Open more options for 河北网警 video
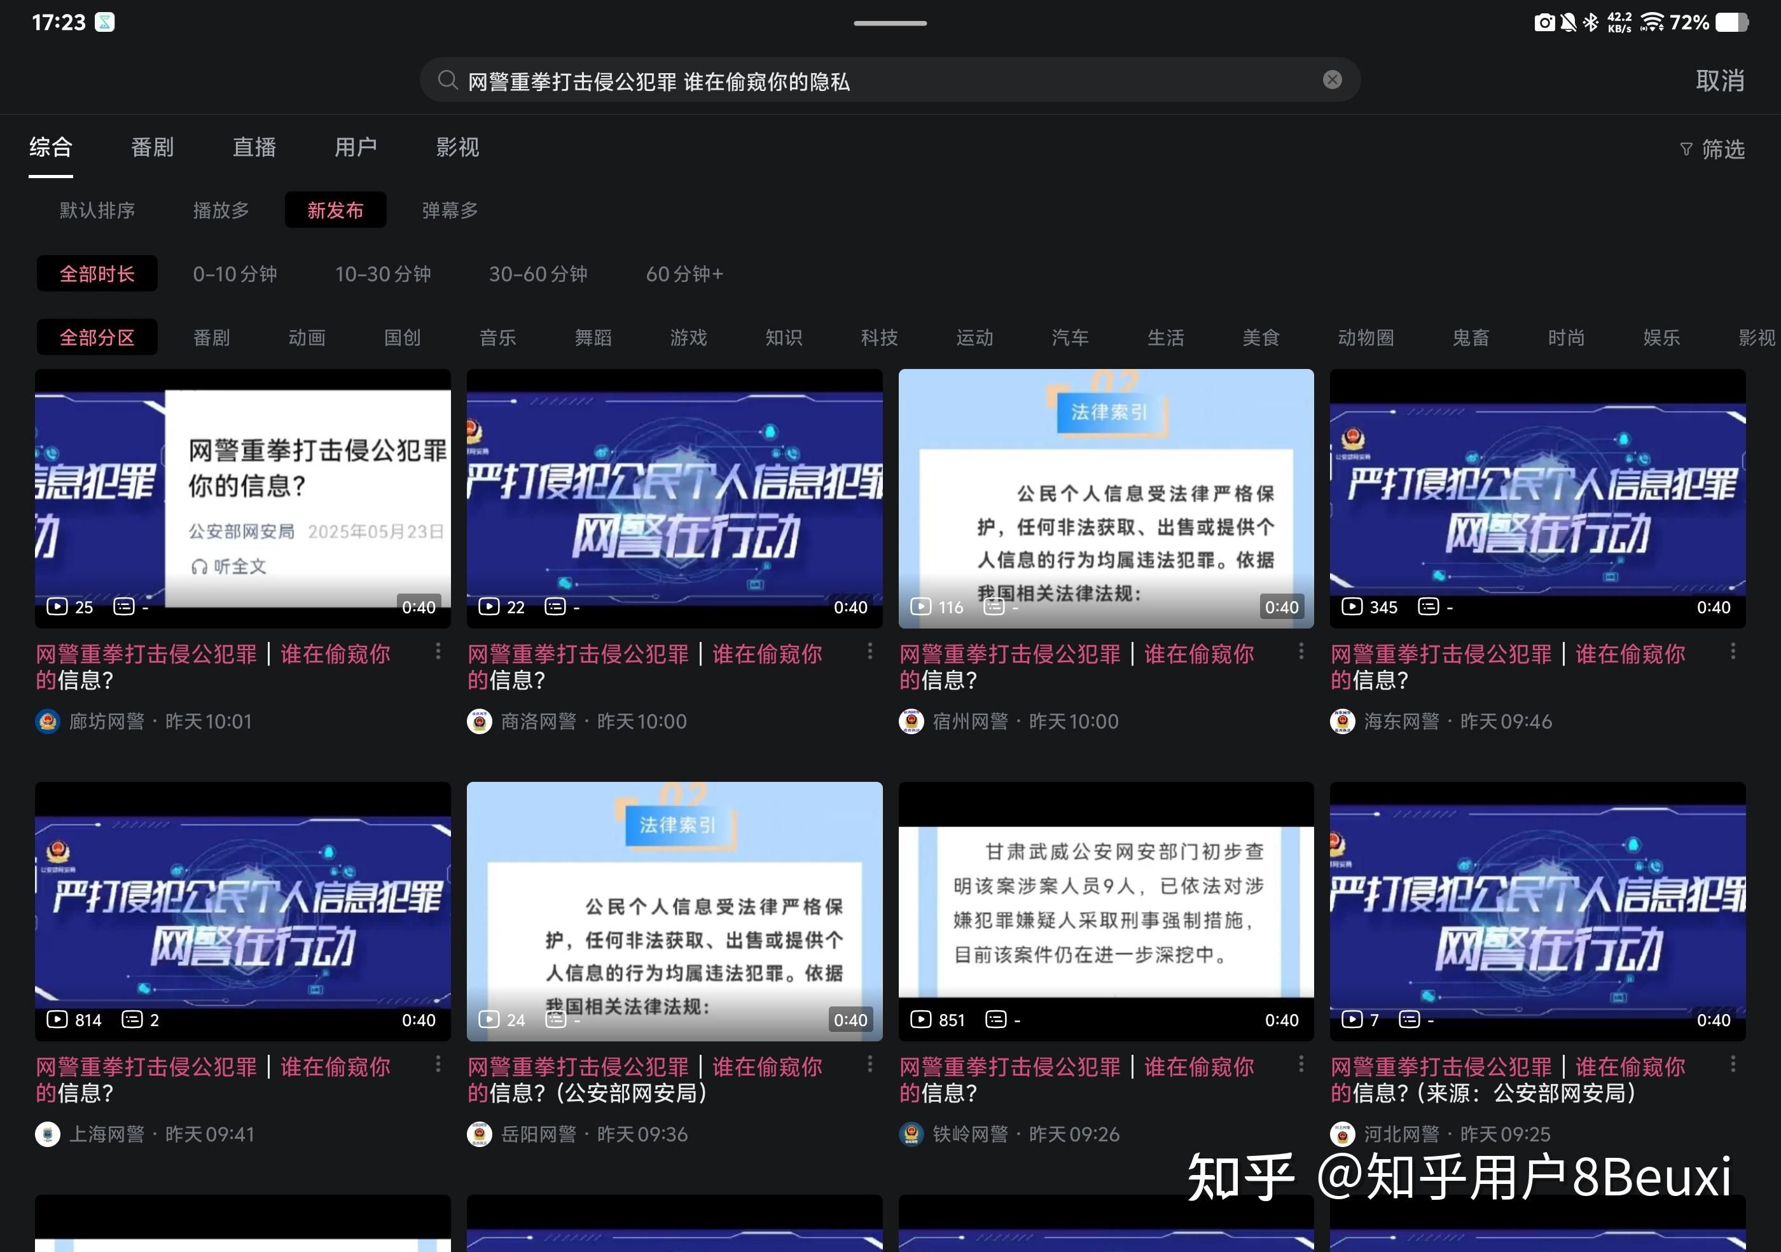The height and width of the screenshot is (1252, 1781). click(1732, 1064)
